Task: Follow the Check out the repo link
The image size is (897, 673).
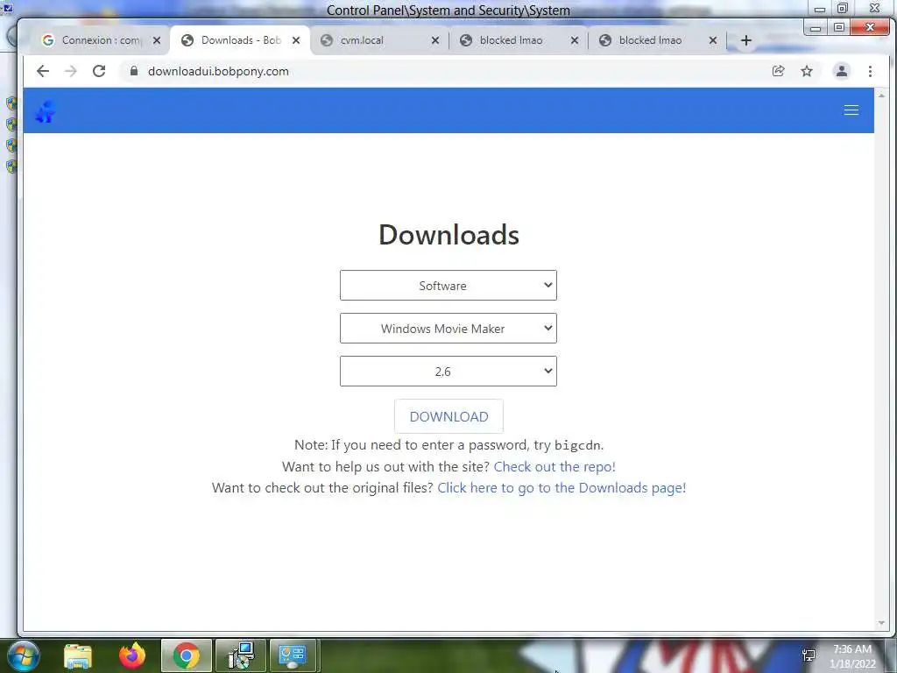Action: [x=554, y=466]
